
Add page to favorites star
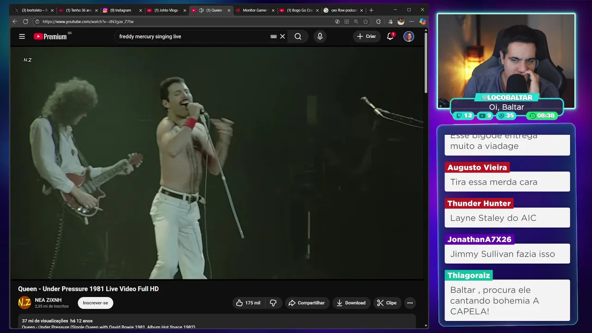click(365, 21)
